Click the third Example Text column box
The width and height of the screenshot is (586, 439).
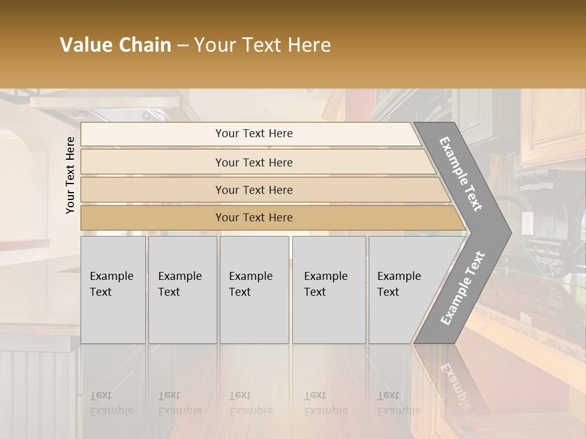point(255,290)
